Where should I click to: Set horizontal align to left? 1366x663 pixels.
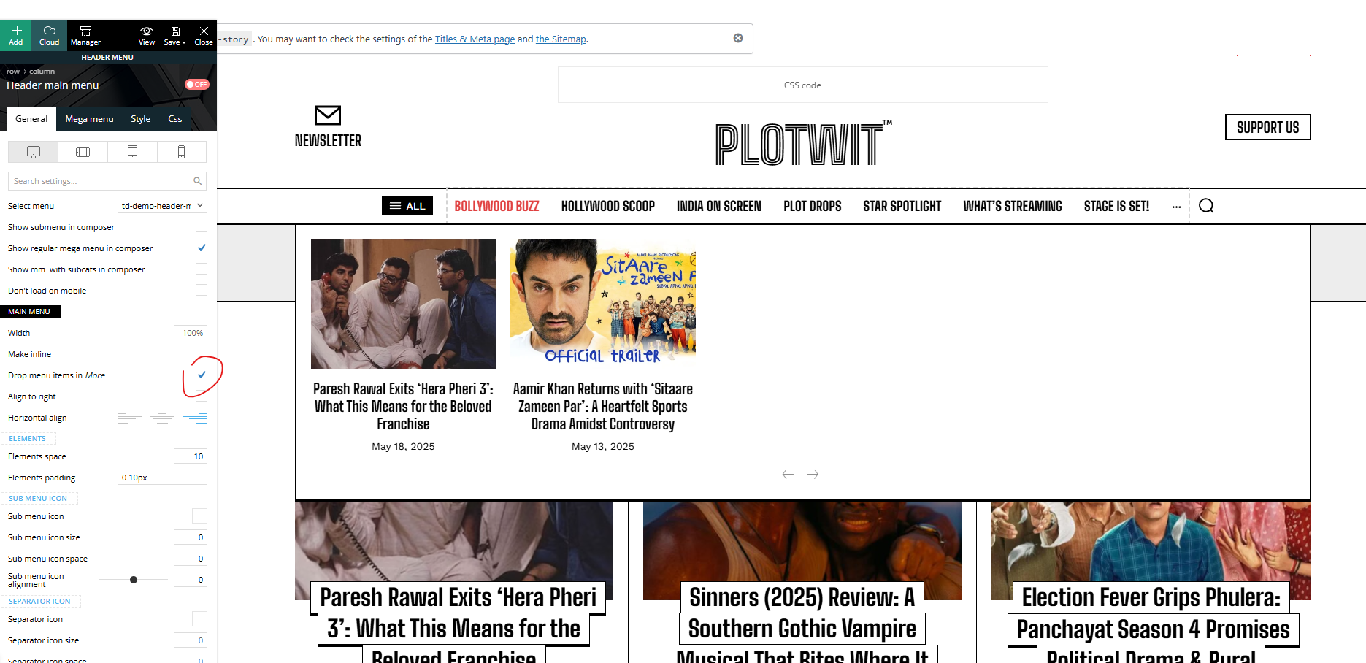tap(129, 418)
